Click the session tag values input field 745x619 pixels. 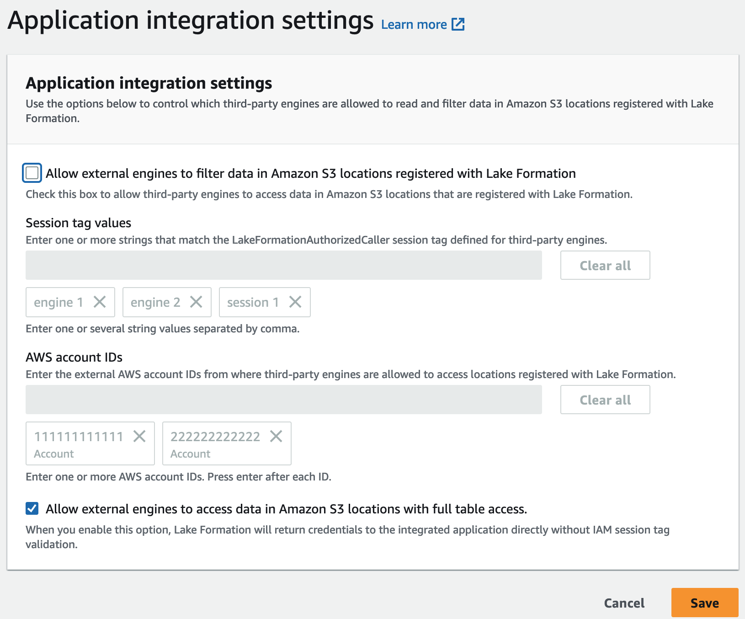[283, 265]
